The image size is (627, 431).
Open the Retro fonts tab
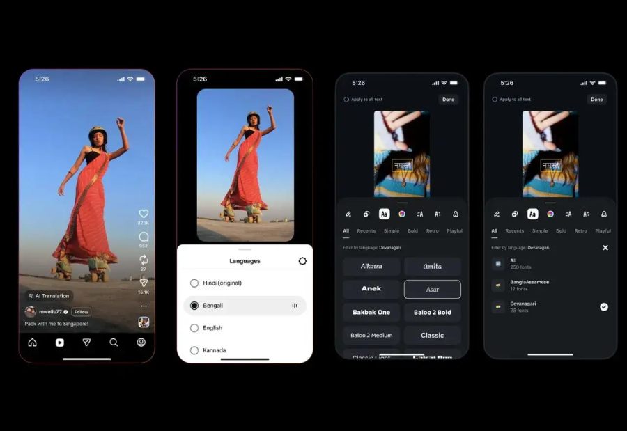(x=432, y=230)
